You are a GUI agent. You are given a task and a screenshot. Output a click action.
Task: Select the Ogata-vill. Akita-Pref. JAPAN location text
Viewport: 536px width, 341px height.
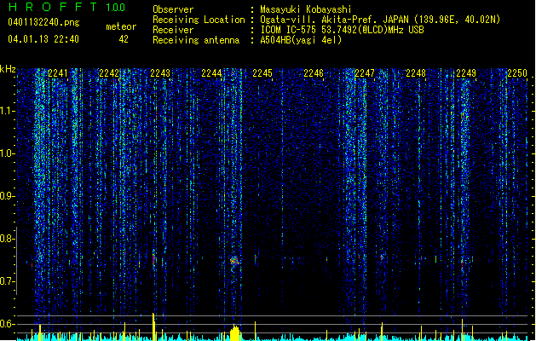pos(380,20)
